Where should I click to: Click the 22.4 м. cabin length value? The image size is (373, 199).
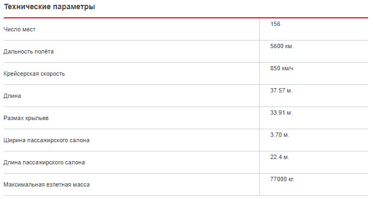coord(280,157)
